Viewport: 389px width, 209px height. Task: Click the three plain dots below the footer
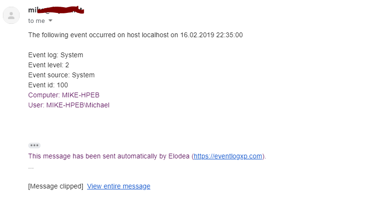click(31, 168)
